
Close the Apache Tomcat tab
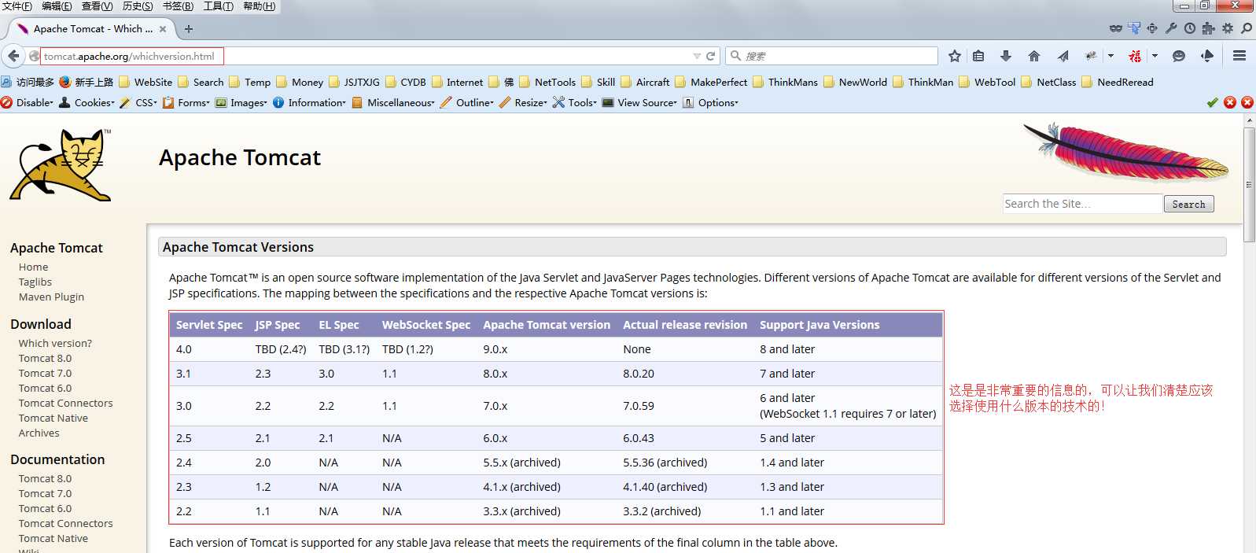pos(163,29)
